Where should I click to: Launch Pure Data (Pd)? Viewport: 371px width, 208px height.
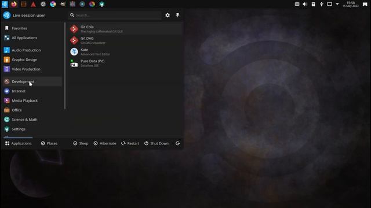[125, 63]
